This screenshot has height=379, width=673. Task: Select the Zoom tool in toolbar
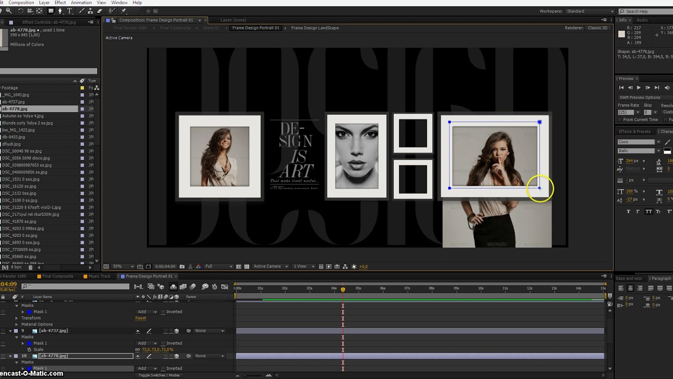tap(8, 11)
